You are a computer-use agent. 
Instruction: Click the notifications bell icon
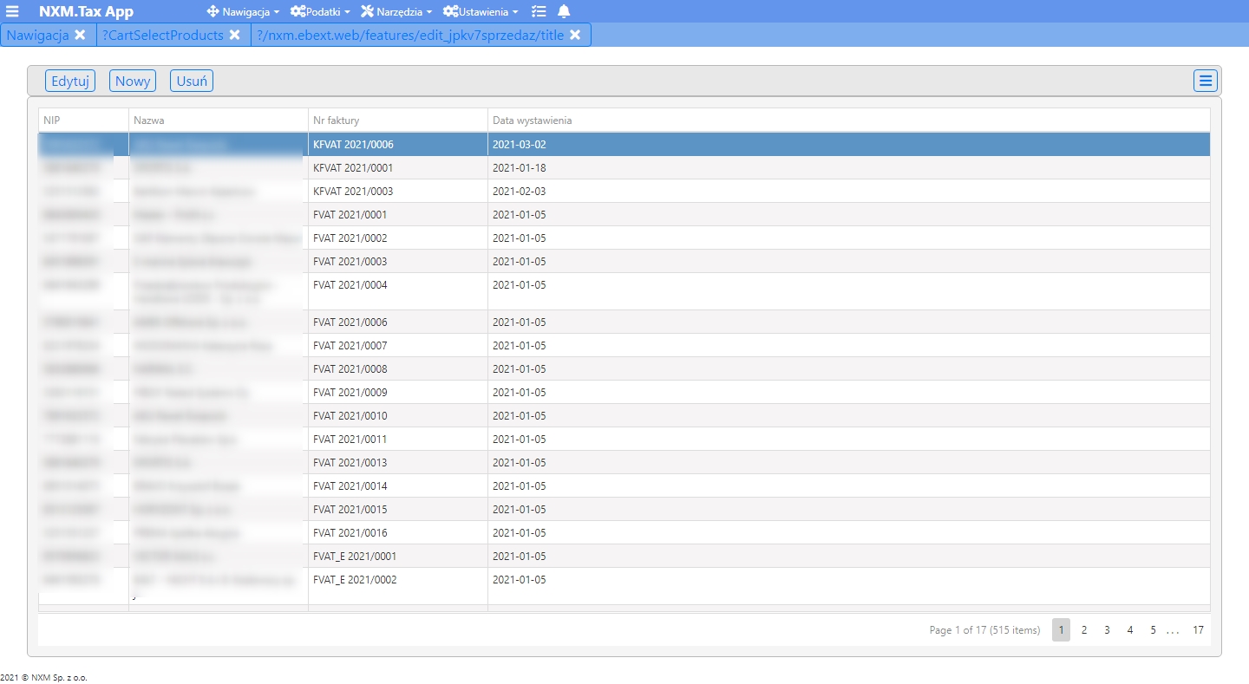(x=564, y=11)
